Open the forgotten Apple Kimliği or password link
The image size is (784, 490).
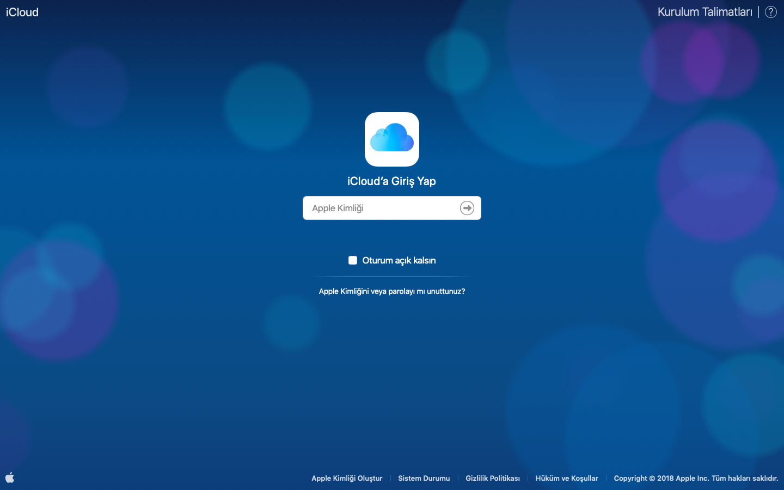pos(391,291)
